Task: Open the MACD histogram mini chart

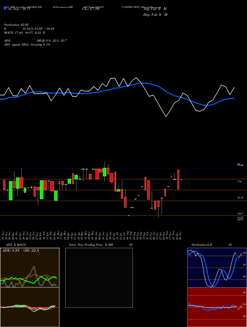Action: [30, 307]
